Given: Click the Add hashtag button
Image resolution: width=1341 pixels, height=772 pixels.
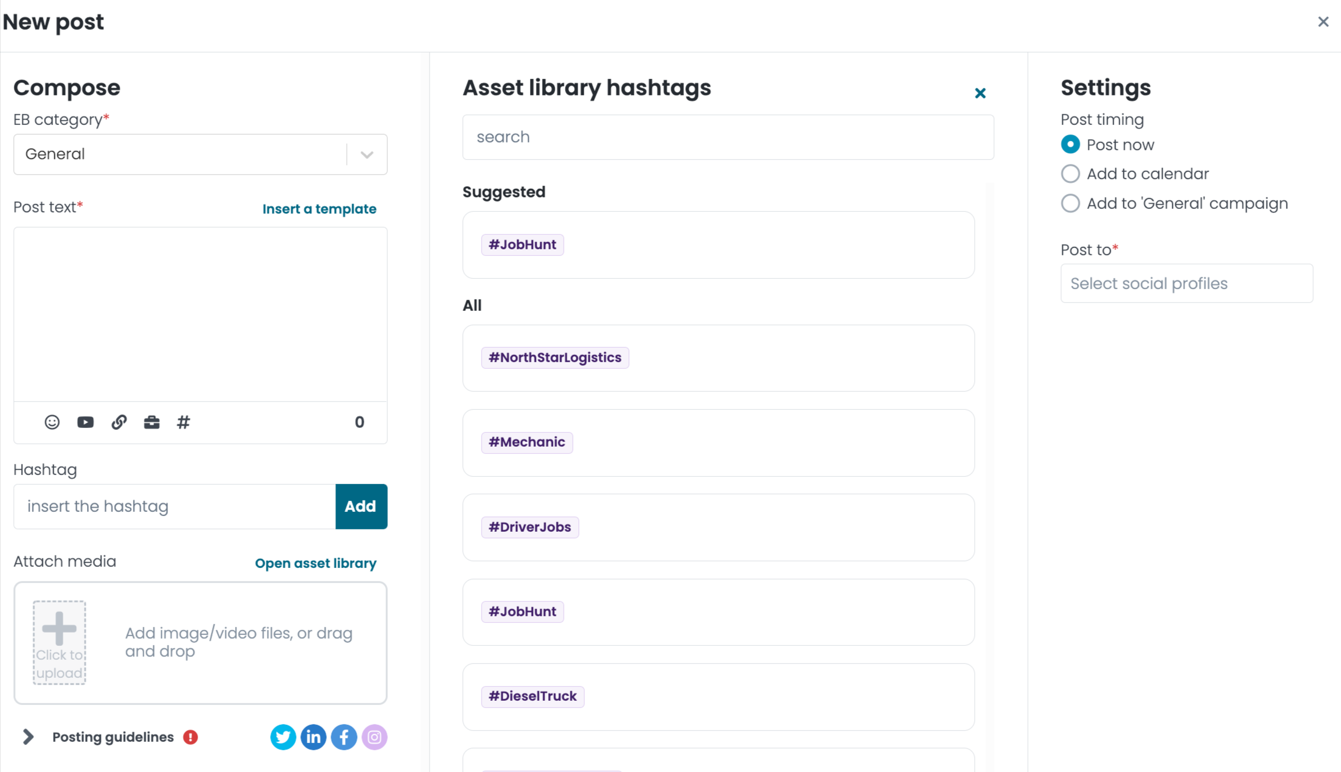Looking at the screenshot, I should point(361,506).
